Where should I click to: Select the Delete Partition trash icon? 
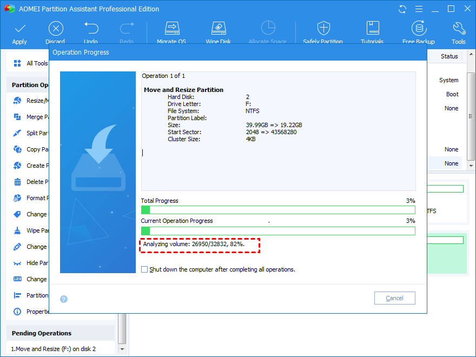[17, 182]
